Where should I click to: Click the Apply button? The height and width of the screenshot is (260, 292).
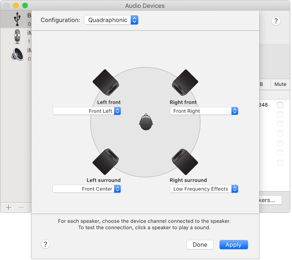[234, 245]
